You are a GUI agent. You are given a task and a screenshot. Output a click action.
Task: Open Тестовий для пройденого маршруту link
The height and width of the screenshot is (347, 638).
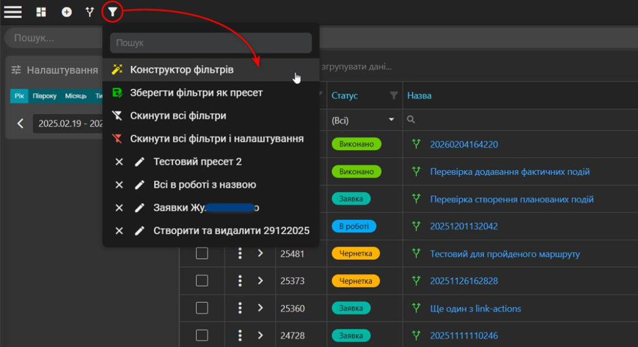tap(505, 254)
